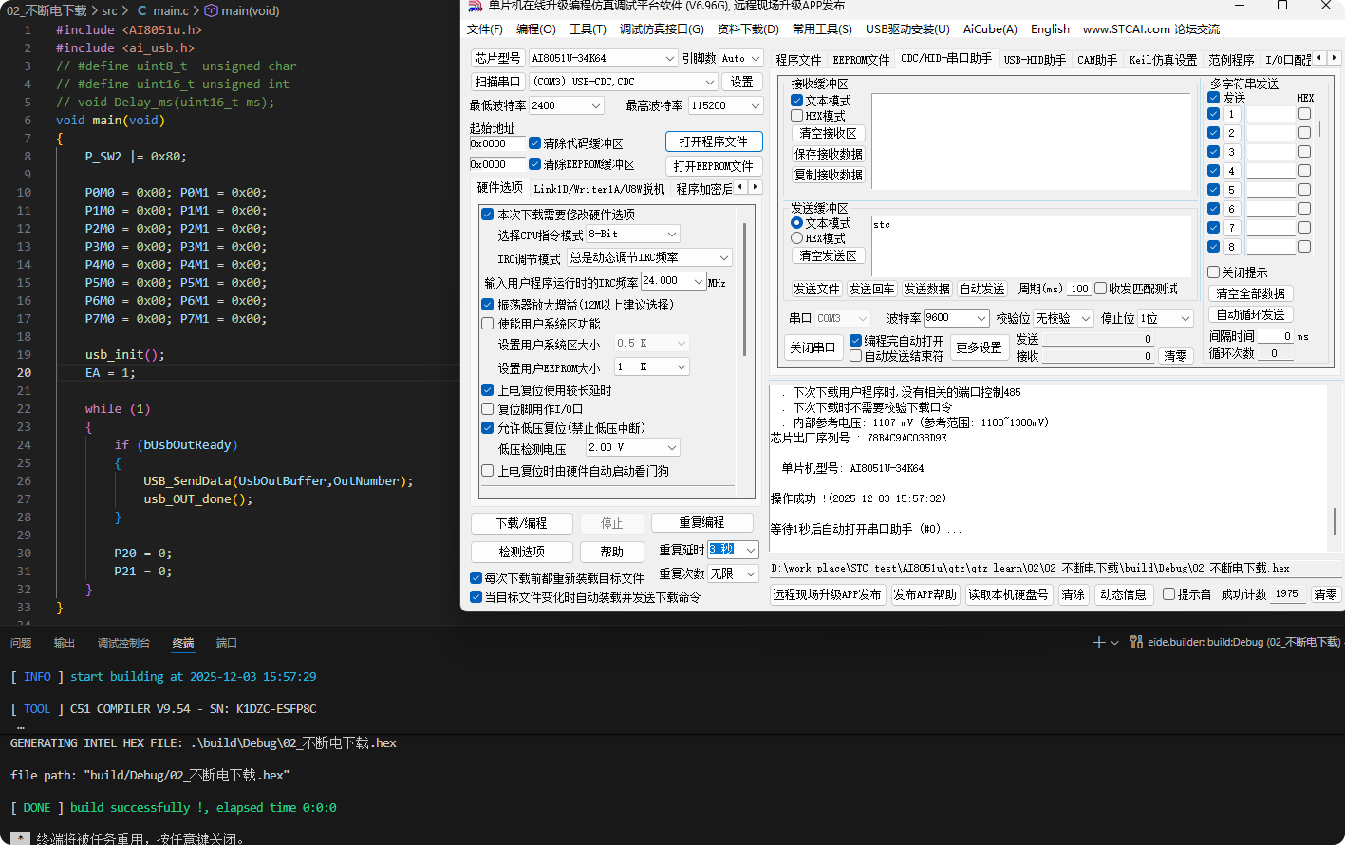Click the send buffer text area containing 'stc'
Viewport: 1345px width, 845px height.
(1030, 247)
